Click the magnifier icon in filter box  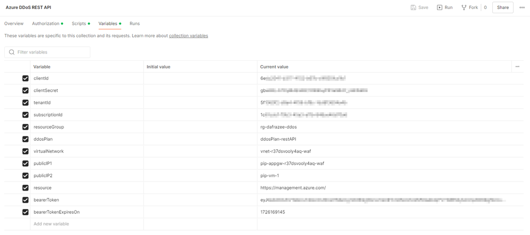click(x=12, y=52)
